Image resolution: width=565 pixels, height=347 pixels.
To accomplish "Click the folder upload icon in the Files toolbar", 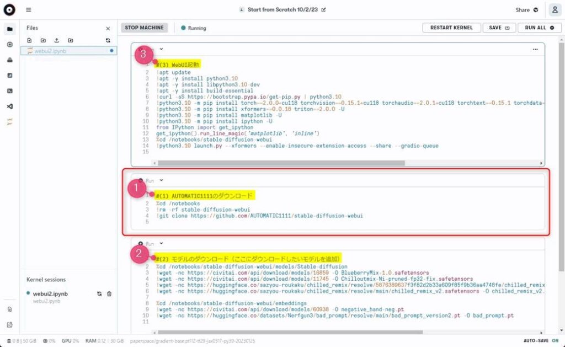I will (70, 40).
